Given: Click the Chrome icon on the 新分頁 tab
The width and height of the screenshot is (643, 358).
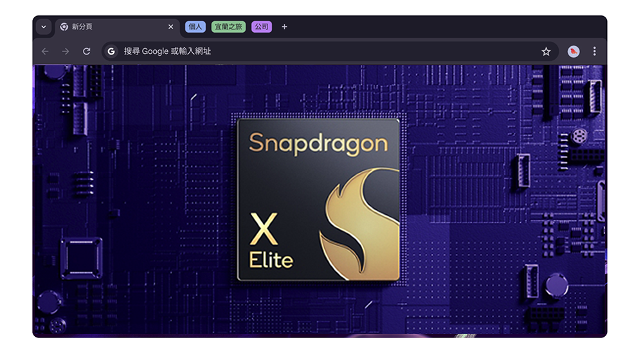Looking at the screenshot, I should 64,26.
